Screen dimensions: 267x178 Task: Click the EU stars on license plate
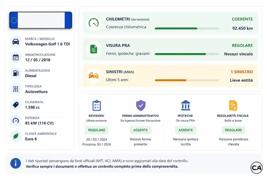(14, 20)
